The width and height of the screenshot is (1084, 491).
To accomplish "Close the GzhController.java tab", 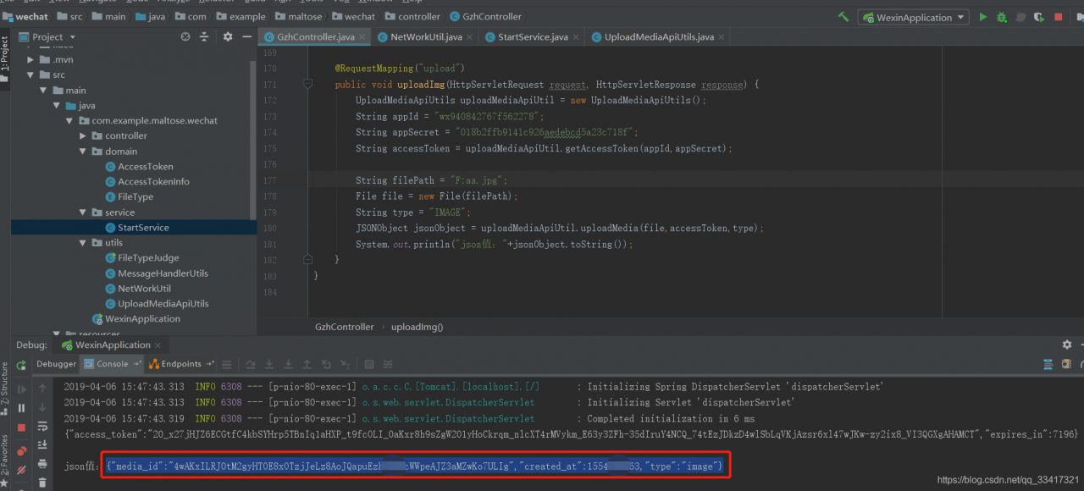I will coord(362,37).
